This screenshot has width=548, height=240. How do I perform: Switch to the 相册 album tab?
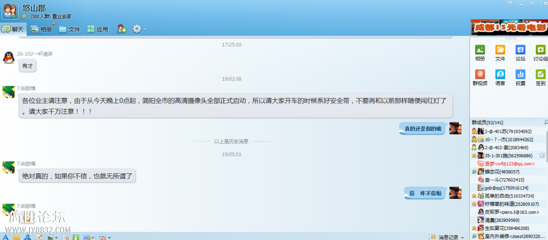pos(41,29)
